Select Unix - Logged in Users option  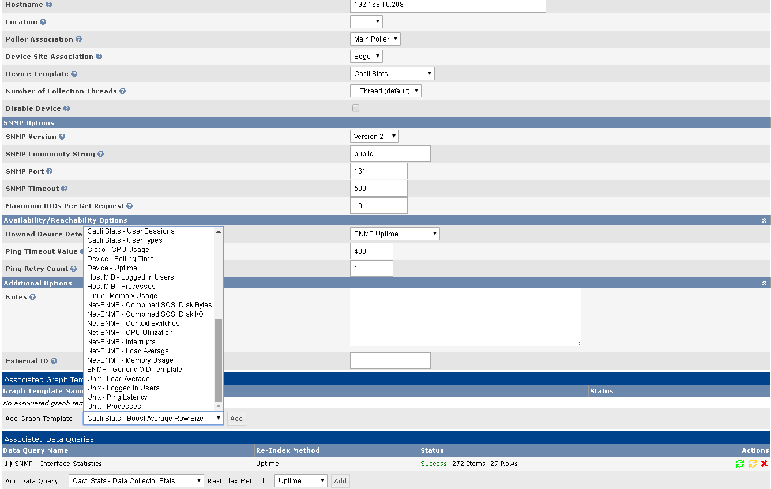[149, 388]
